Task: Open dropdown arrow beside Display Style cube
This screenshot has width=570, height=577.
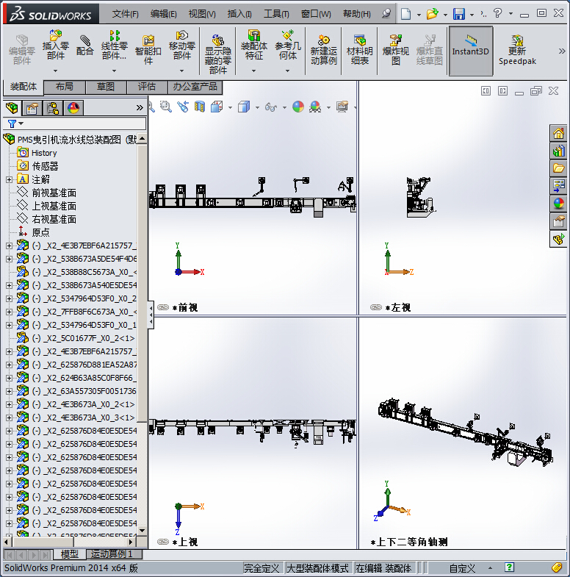Action: tap(257, 107)
